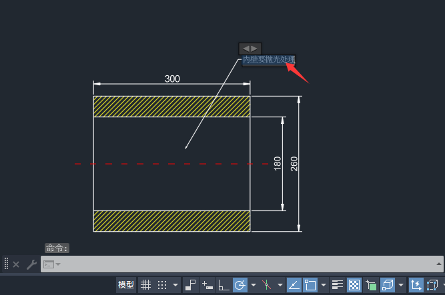
Task: Toggle the drawing grid display icon
Action: coord(146,285)
